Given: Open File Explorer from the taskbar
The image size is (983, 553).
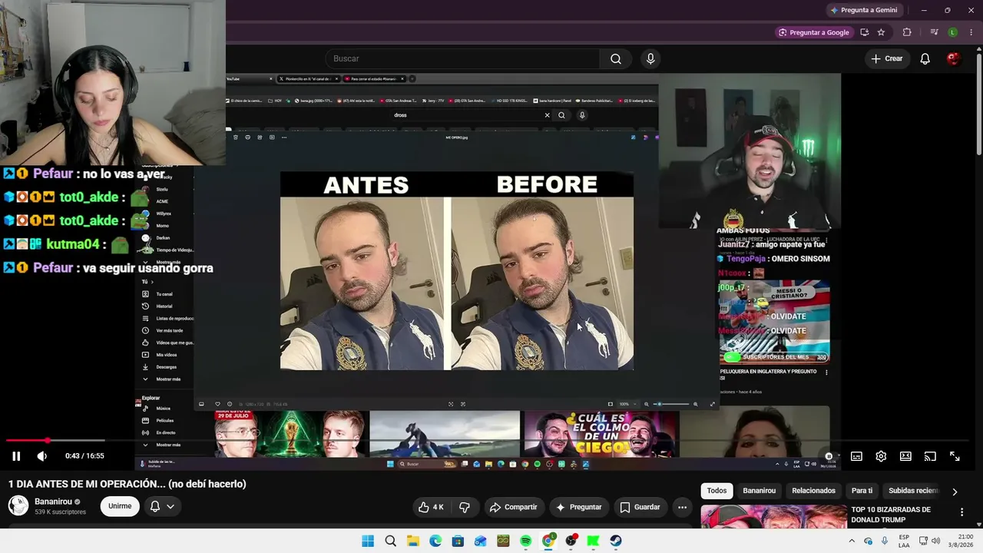Looking at the screenshot, I should pos(412,541).
